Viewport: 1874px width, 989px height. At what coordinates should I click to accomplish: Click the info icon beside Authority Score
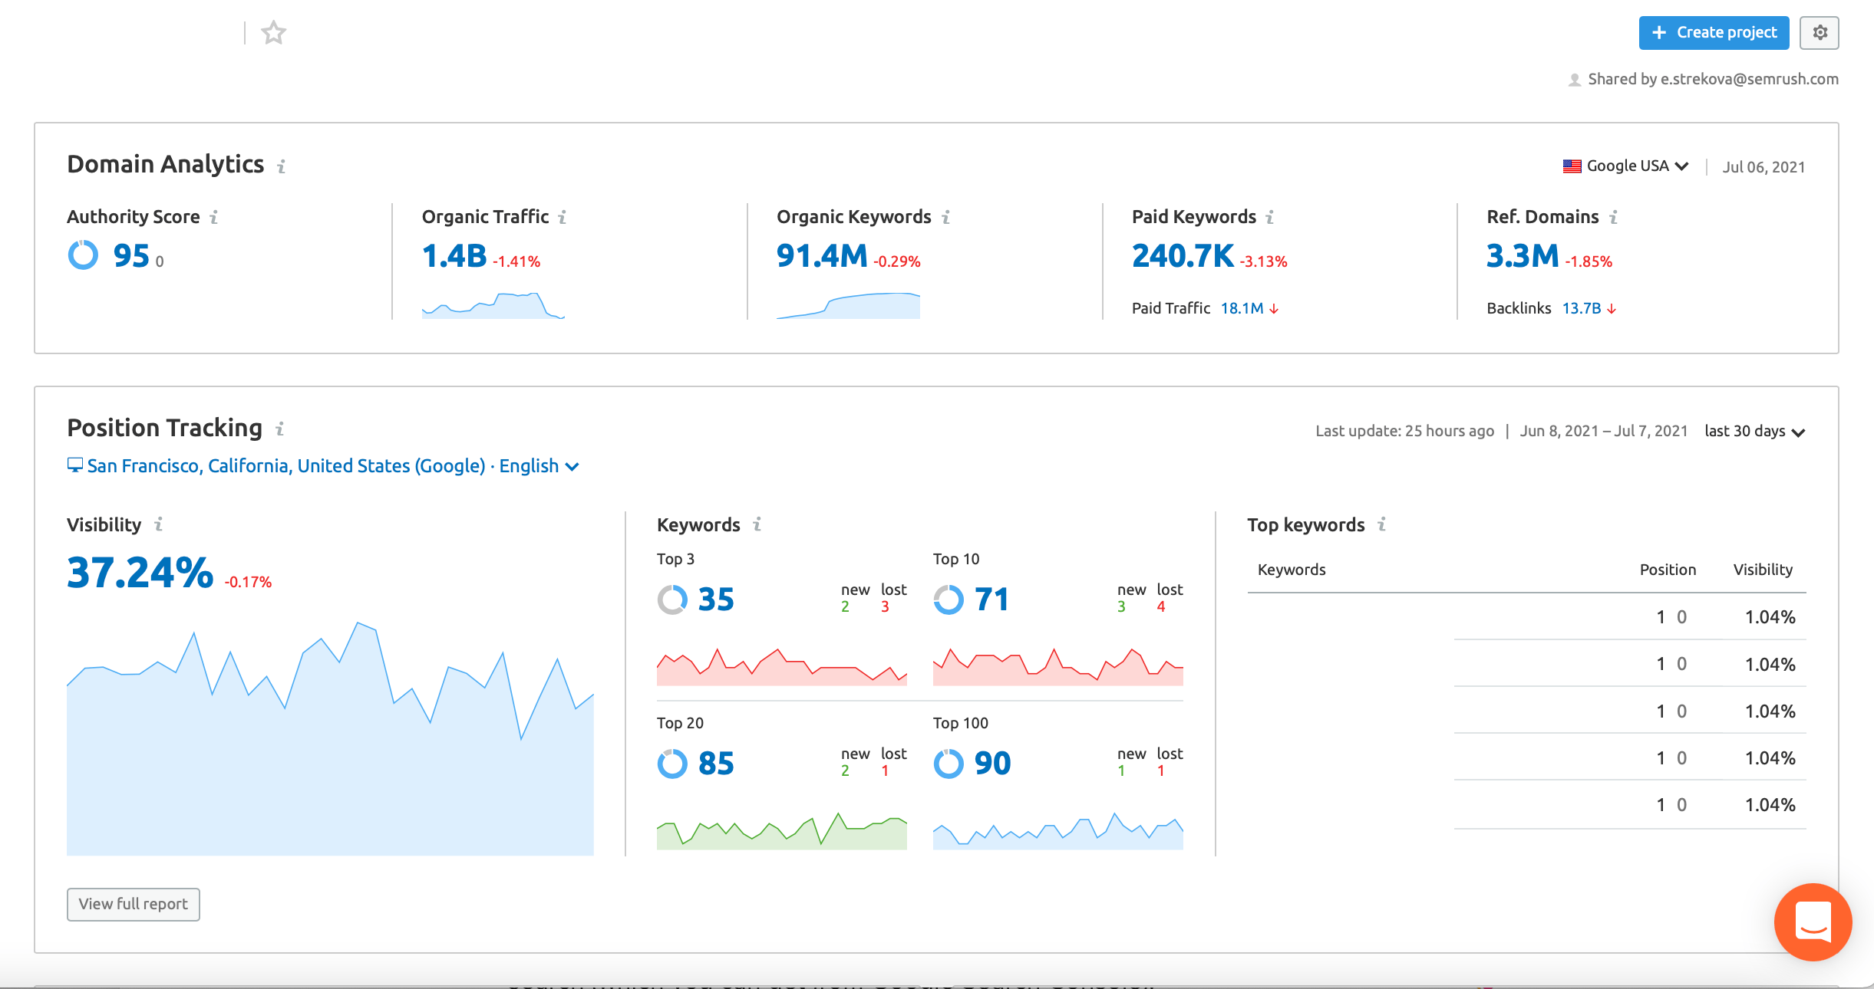point(214,218)
